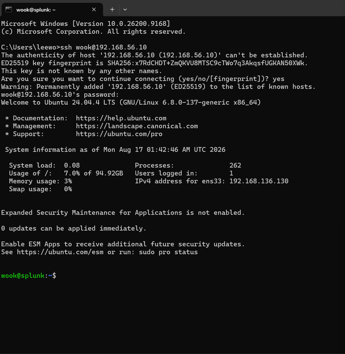Click 'Welcome to Ubuntu 24.04.4 LTS' line
The image size is (345, 354).
tap(131, 103)
